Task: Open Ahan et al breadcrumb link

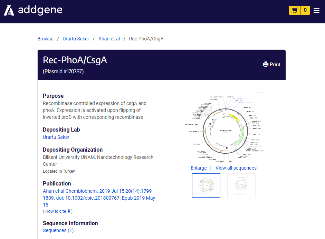Action: (109, 39)
